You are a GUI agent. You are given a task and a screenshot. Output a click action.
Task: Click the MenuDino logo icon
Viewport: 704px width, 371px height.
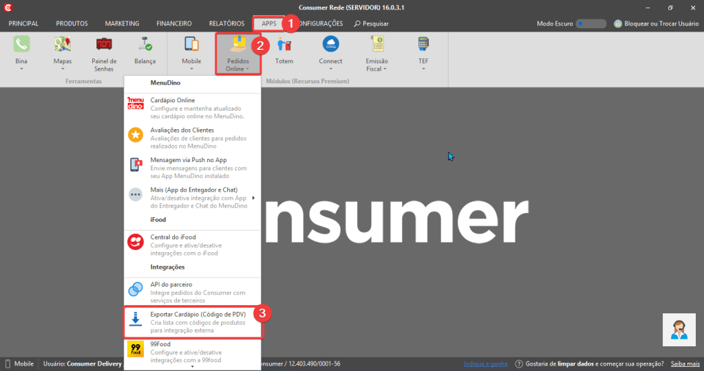click(136, 104)
